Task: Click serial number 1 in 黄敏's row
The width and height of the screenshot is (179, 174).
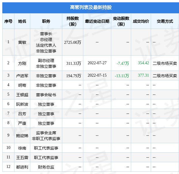Action: tap(8, 42)
